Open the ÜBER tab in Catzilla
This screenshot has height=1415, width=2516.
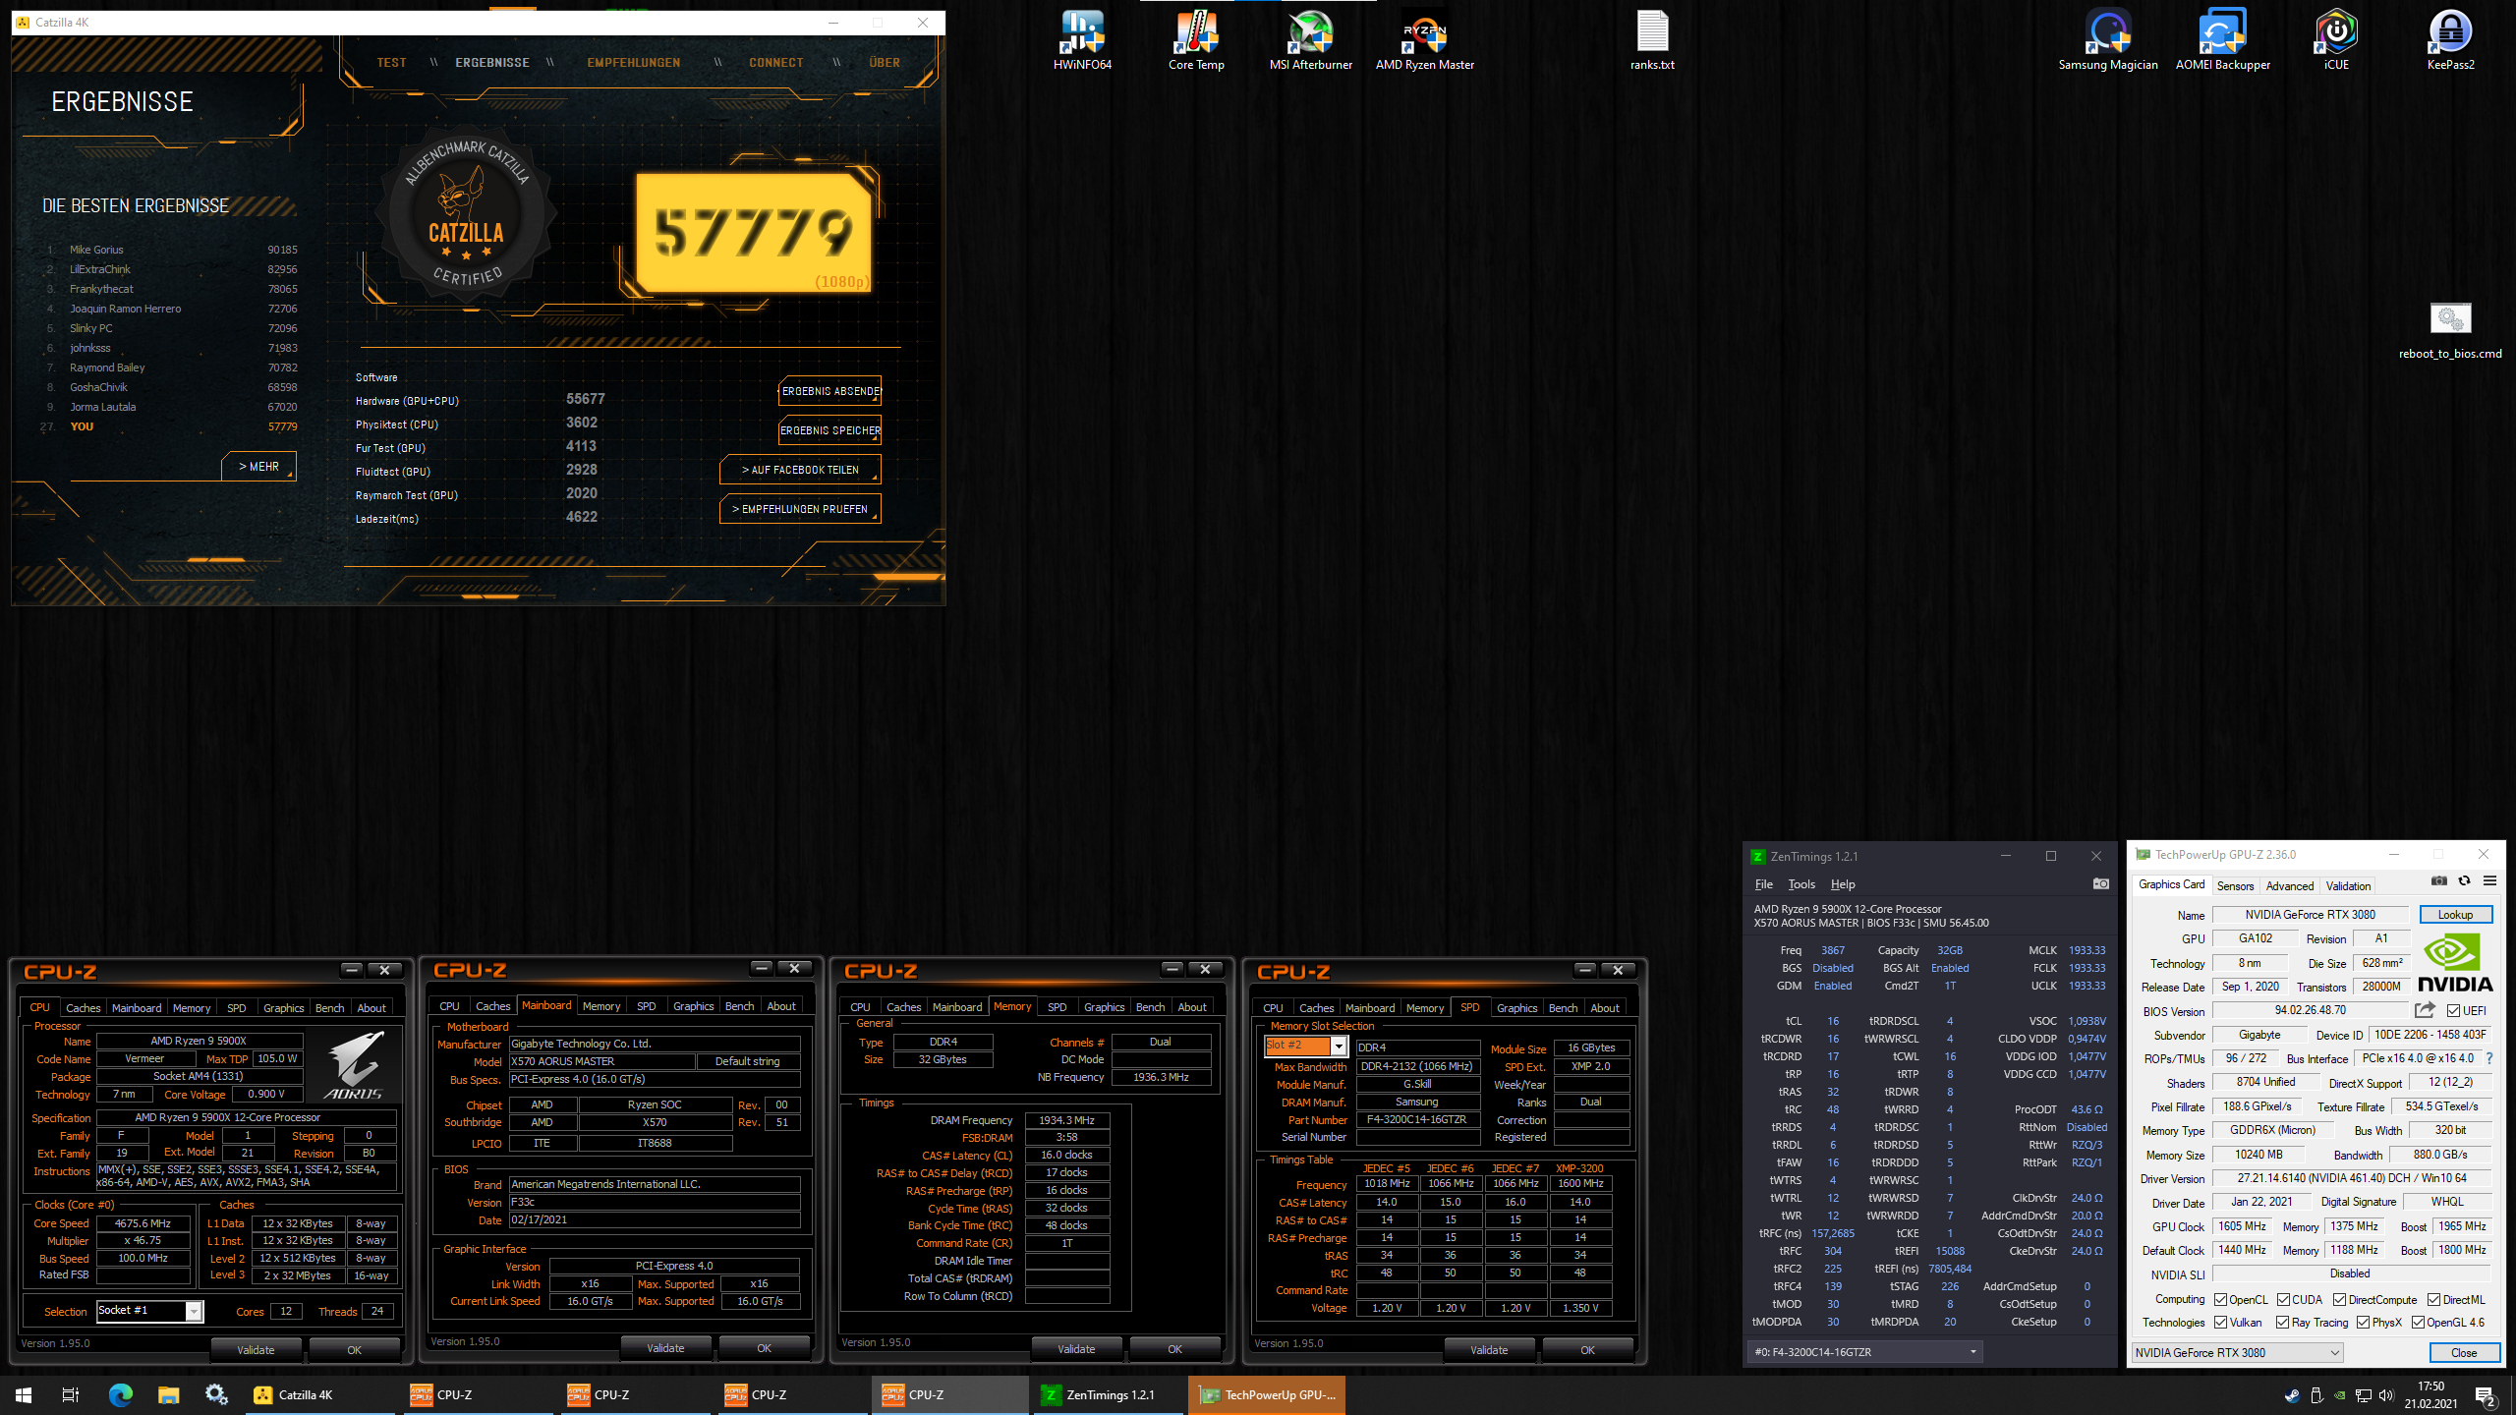[x=884, y=63]
